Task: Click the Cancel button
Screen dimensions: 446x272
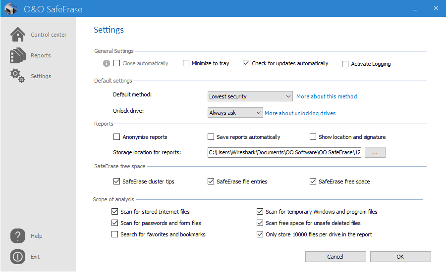Action: [335, 257]
